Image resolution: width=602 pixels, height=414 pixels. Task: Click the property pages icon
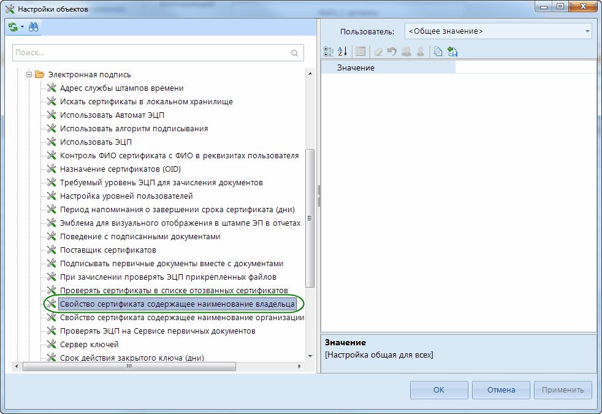tap(360, 52)
